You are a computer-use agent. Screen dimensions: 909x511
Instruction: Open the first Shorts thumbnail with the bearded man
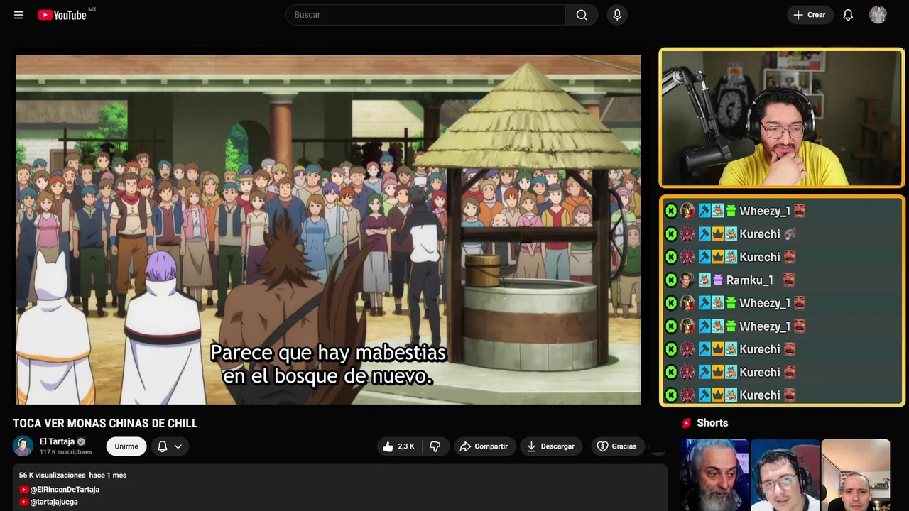point(714,475)
